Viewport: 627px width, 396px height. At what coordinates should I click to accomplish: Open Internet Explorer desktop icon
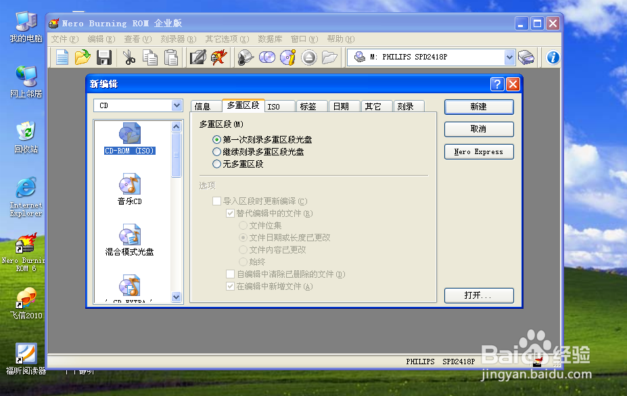point(26,197)
